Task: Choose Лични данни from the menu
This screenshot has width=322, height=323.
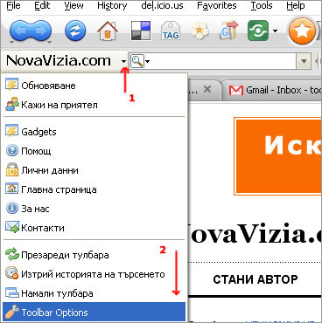Action: click(x=94, y=170)
